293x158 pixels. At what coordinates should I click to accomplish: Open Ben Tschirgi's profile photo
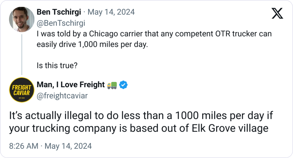coord(22,19)
